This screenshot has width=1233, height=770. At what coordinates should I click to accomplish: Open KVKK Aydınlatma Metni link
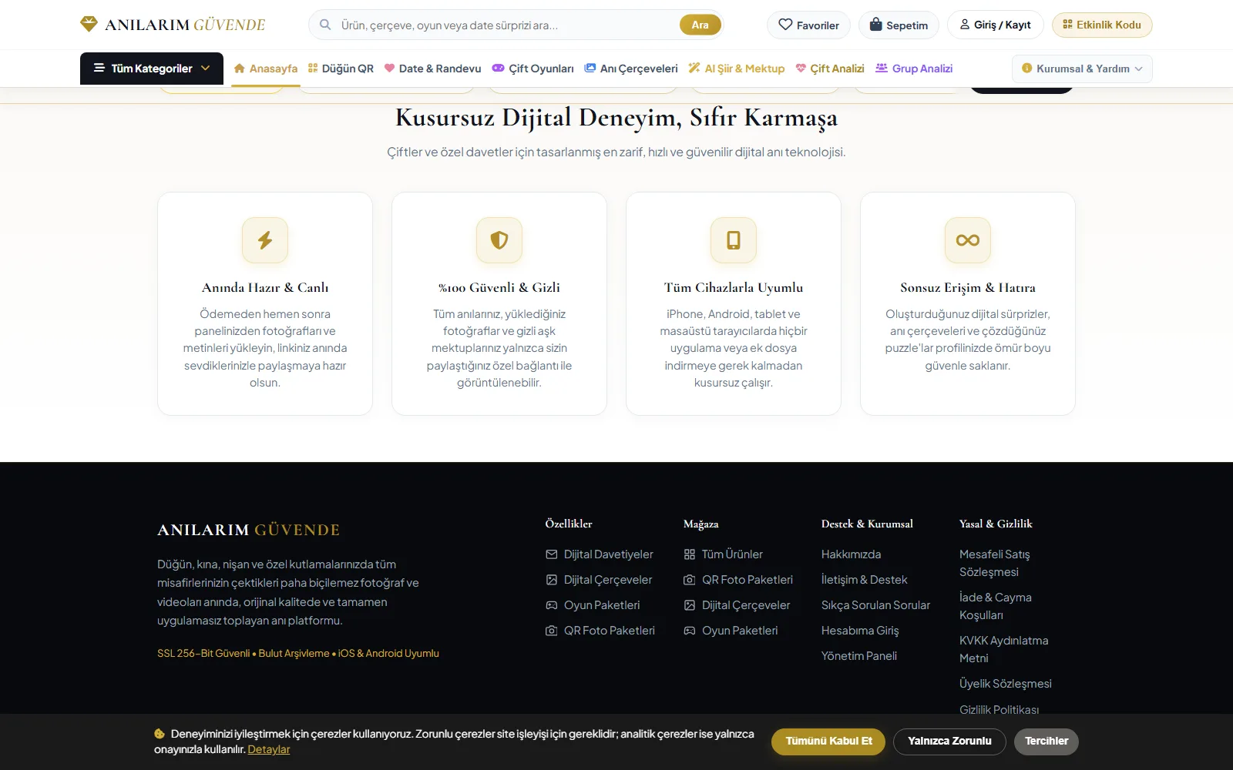point(1003,649)
